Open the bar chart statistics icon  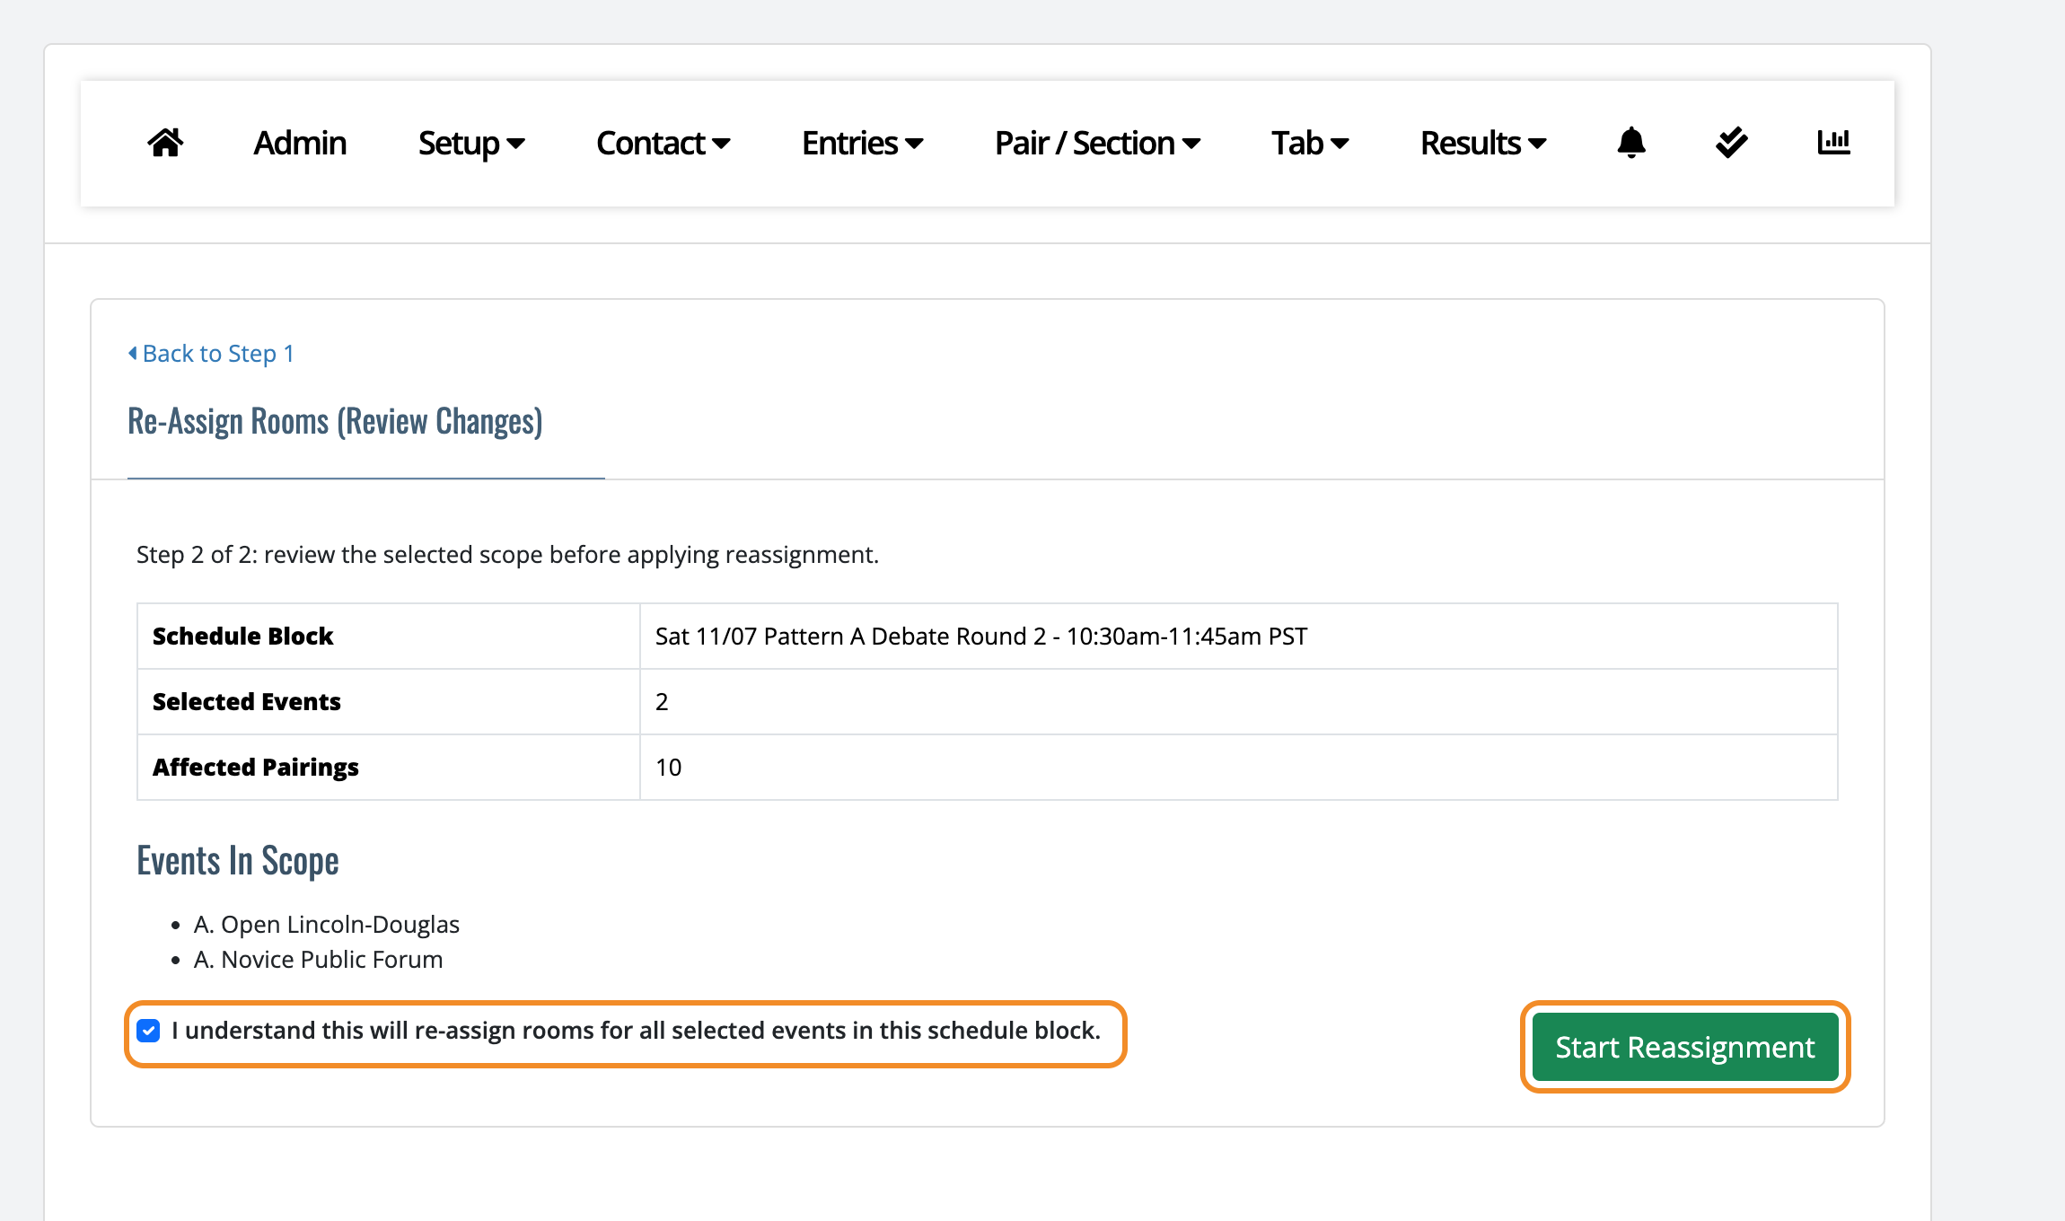point(1833,143)
